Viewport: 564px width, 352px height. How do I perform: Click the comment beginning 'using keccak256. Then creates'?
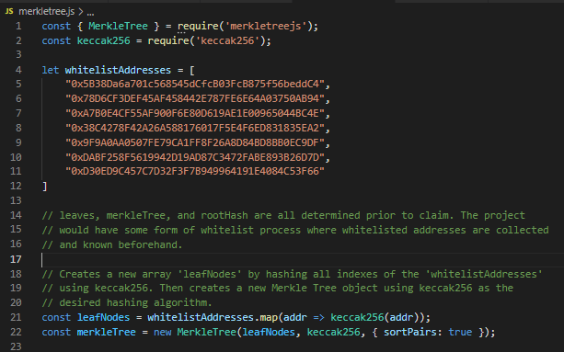pos(277,288)
